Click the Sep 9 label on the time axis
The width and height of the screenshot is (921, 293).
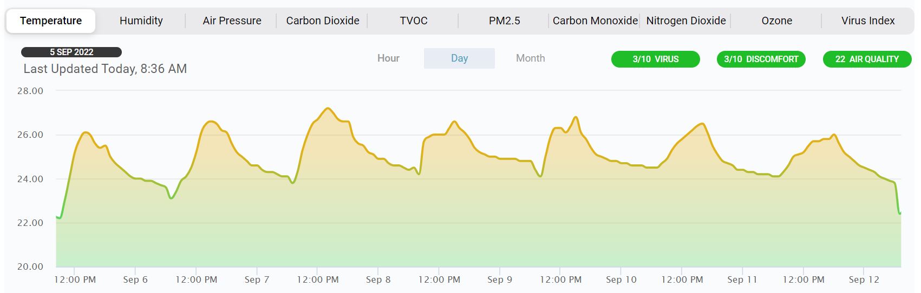coord(499,279)
